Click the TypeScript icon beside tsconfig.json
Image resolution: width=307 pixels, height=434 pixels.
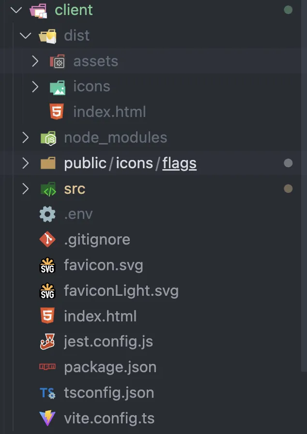(x=47, y=393)
